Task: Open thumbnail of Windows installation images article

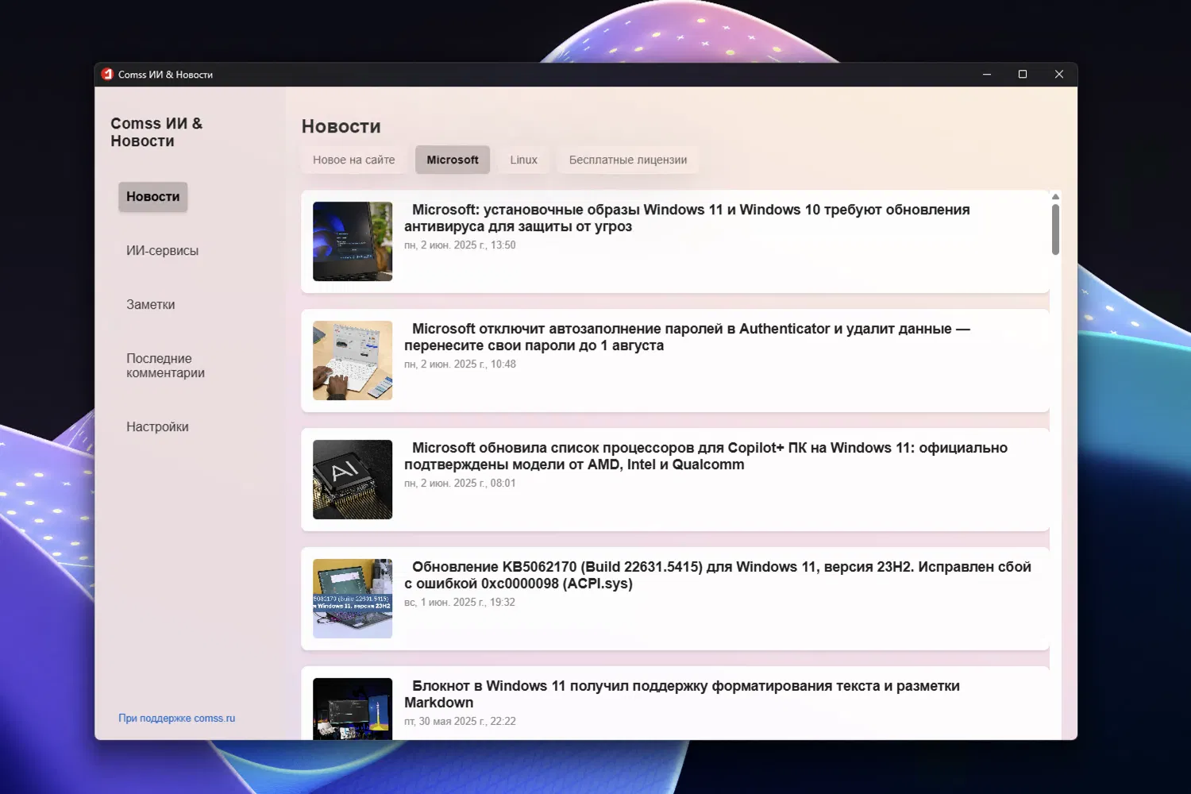Action: (353, 241)
